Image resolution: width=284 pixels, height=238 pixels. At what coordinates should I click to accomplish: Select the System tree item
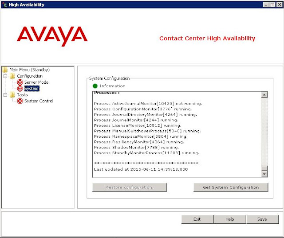point(32,89)
